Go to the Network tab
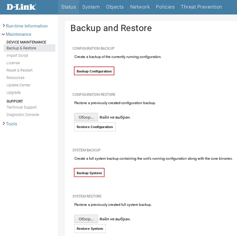The height and width of the screenshot is (236, 237). click(140, 7)
